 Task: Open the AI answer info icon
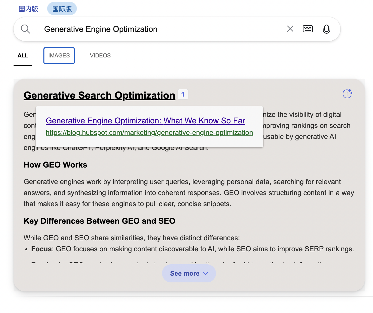[x=347, y=94]
